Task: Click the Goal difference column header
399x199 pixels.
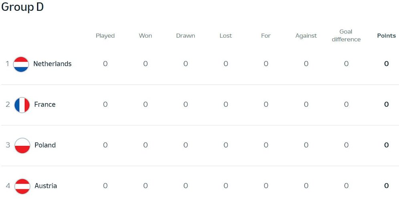Action: click(346, 36)
